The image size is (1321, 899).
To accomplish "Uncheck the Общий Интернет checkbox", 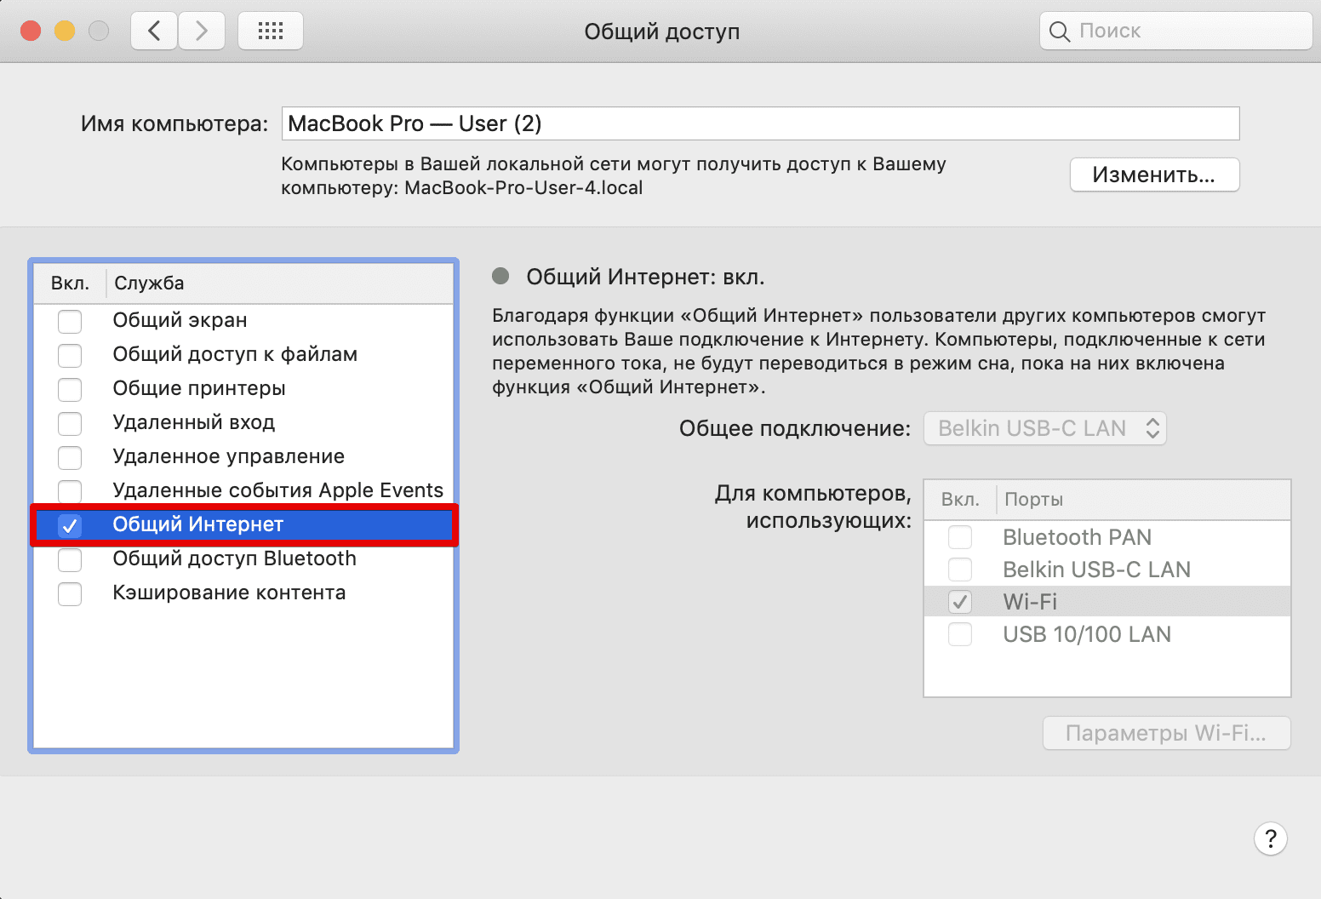I will pos(70,525).
